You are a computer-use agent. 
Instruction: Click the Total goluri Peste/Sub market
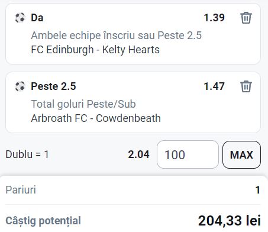tap(83, 104)
